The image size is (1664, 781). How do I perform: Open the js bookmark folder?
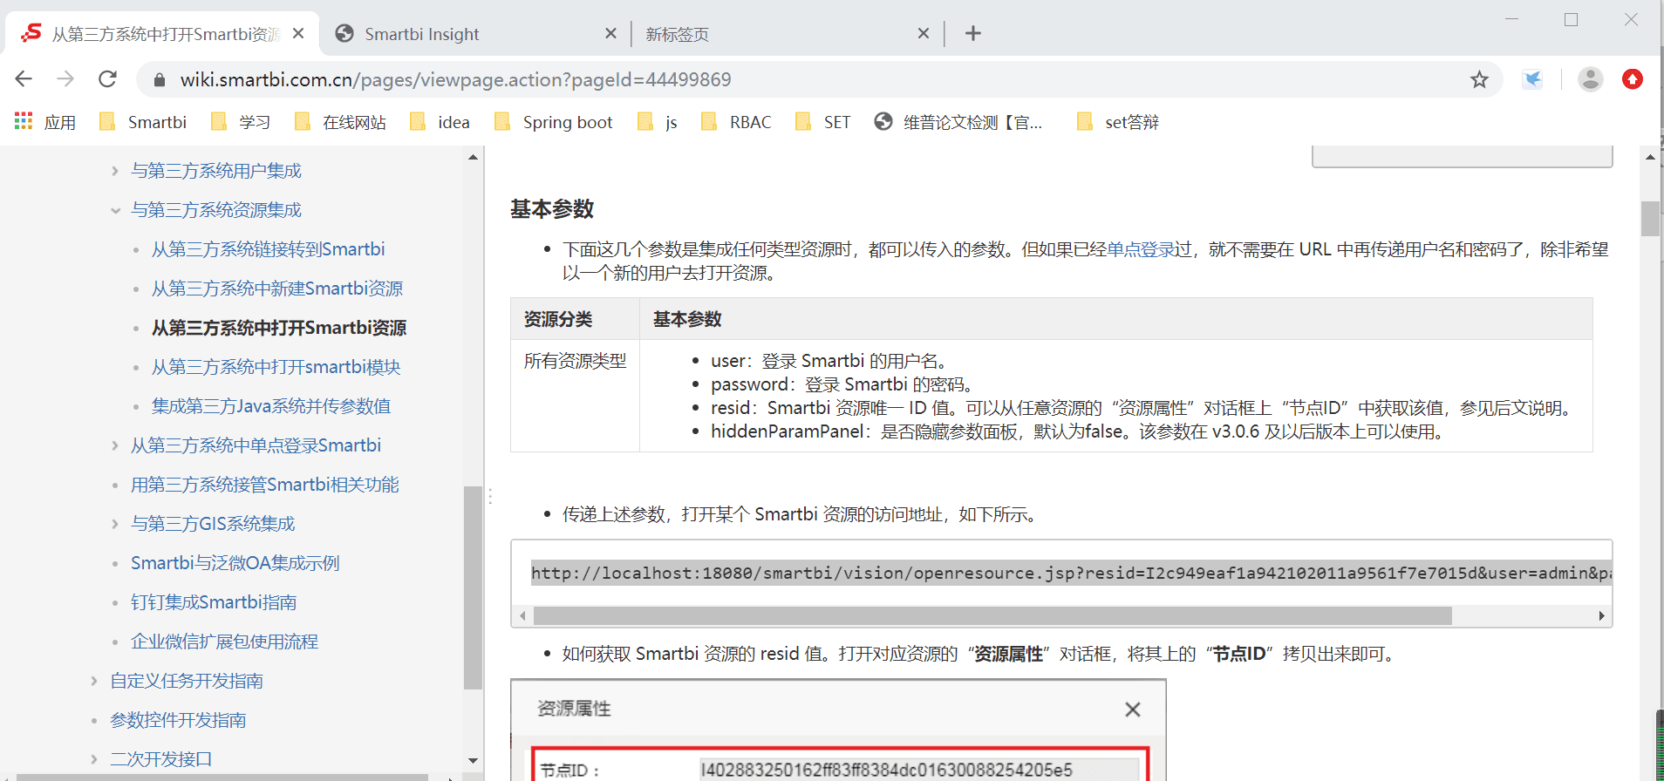658,122
